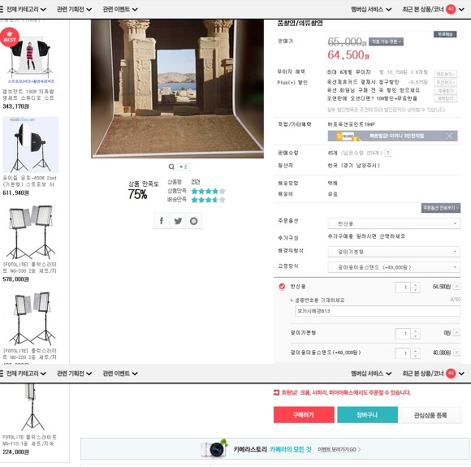Open BEST studio lighting set thumbnail

31,57
